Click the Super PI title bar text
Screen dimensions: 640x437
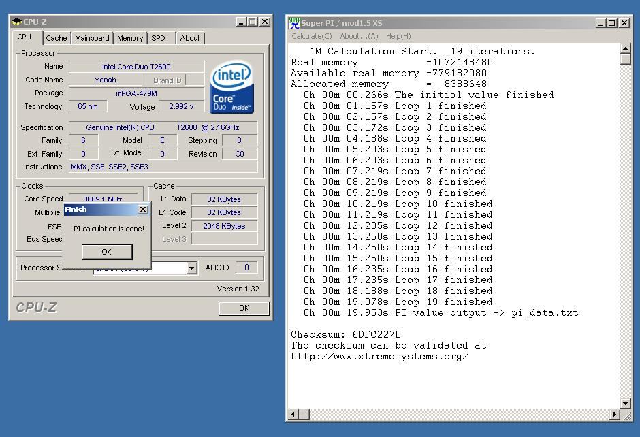pyautogui.click(x=342, y=23)
